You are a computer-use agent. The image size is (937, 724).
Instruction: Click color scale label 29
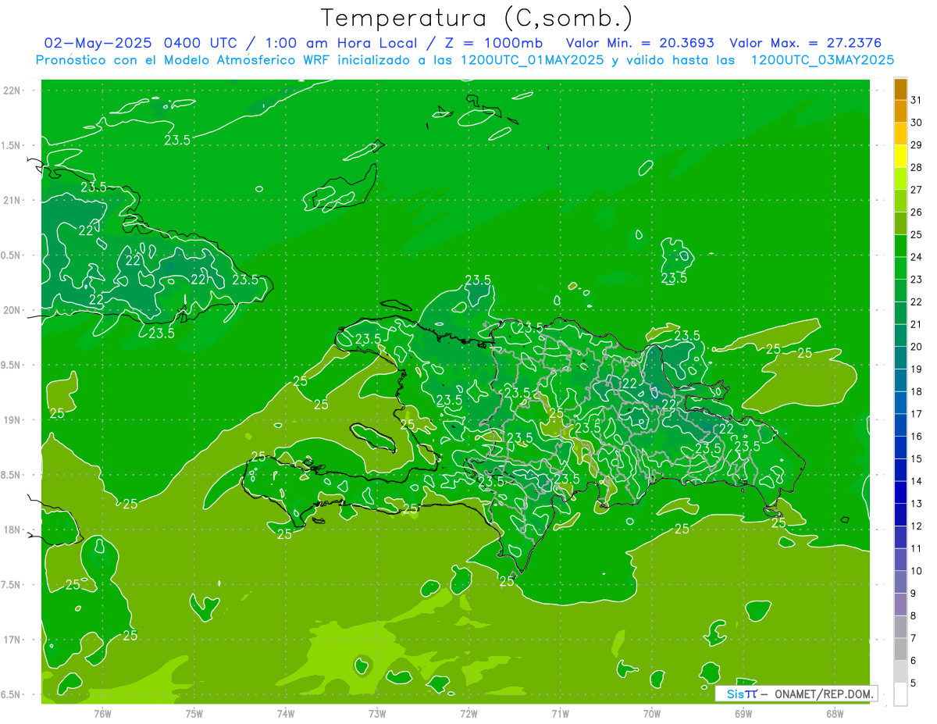(916, 145)
